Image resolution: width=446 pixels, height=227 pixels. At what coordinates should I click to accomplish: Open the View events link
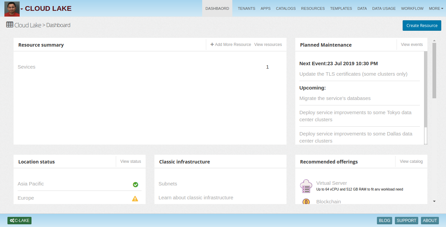click(411, 45)
